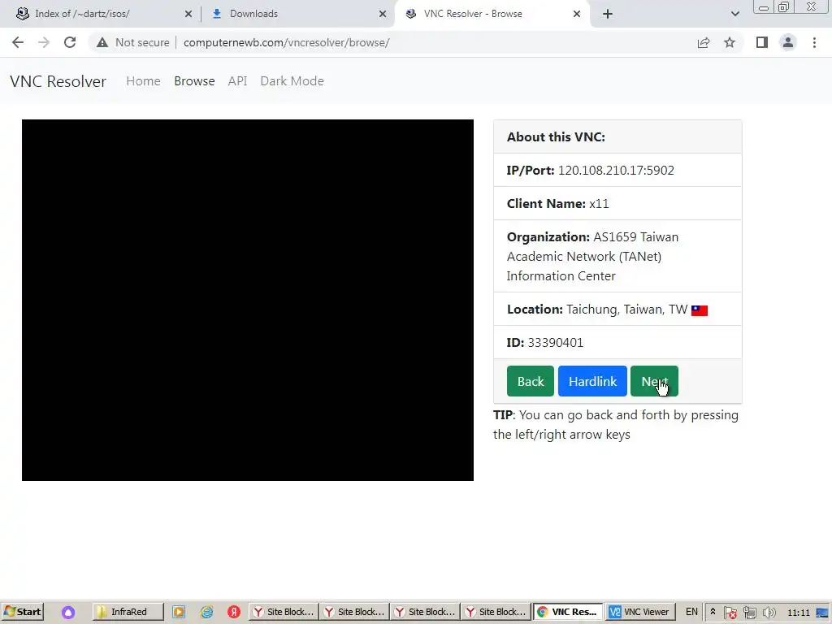
Task: Click the IP/Port value 120.108.210.17:5902
Action: tap(616, 171)
